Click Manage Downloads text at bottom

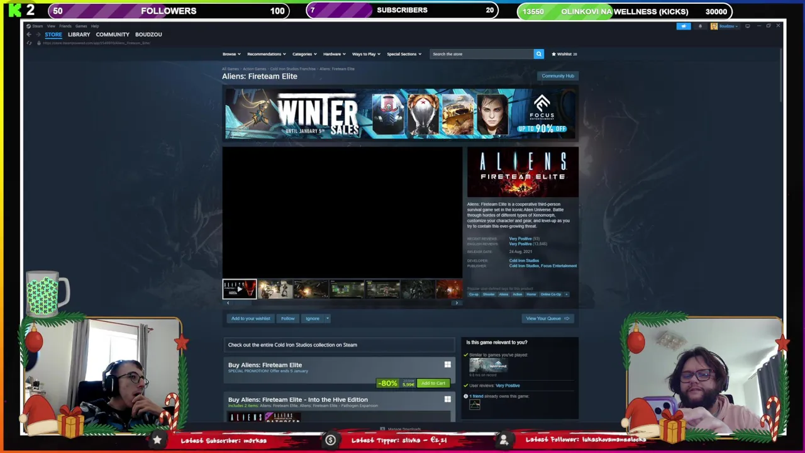(x=404, y=429)
